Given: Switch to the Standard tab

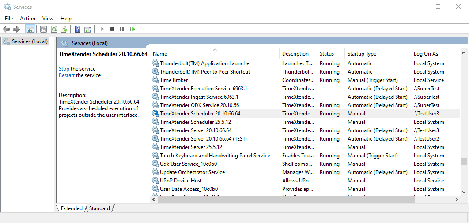Looking at the screenshot, I should 99,208.
